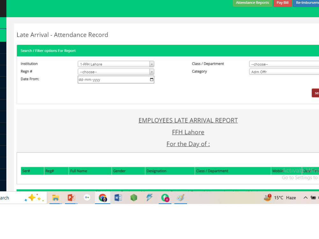Click the Reg# column header
This screenshot has height=239, width=319.
click(x=56, y=171)
